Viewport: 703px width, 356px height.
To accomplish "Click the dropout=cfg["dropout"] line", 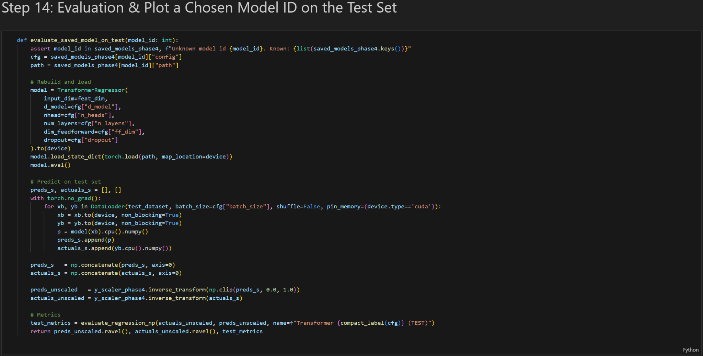I will click(x=80, y=140).
